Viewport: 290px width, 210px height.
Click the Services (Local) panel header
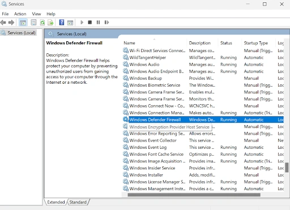[x=72, y=34]
